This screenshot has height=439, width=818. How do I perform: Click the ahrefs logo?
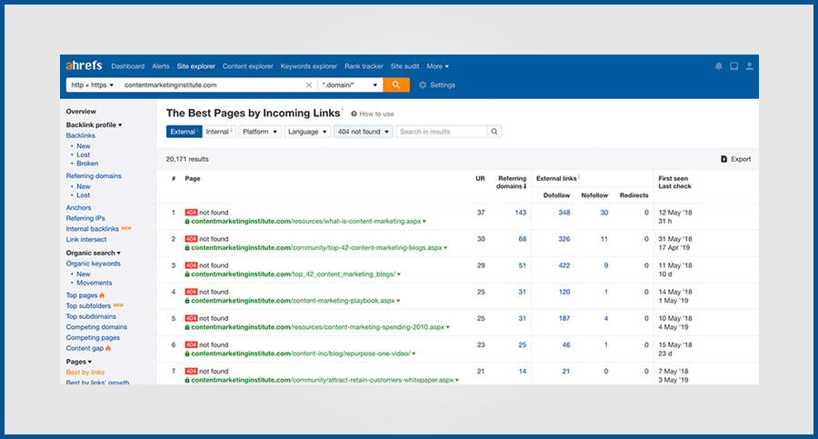tap(84, 65)
